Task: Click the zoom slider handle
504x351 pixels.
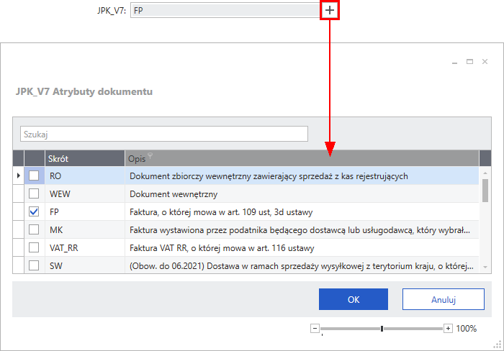Action: coord(382,328)
